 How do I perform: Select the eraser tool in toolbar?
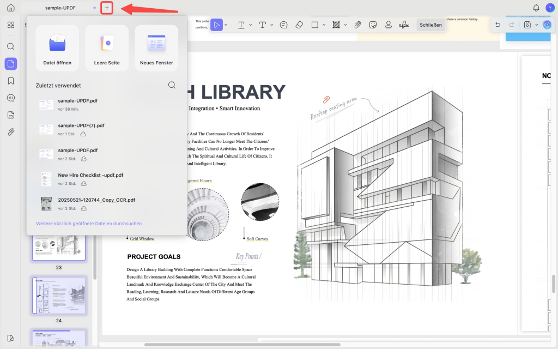tap(299, 25)
